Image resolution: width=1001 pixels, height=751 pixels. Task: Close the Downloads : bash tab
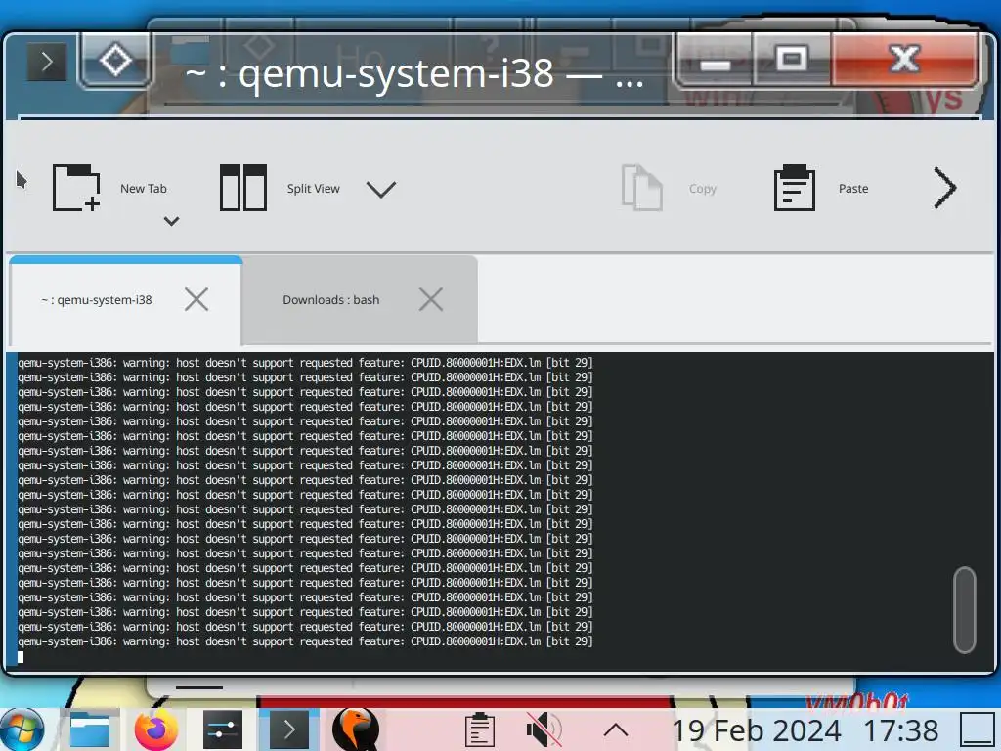click(431, 299)
